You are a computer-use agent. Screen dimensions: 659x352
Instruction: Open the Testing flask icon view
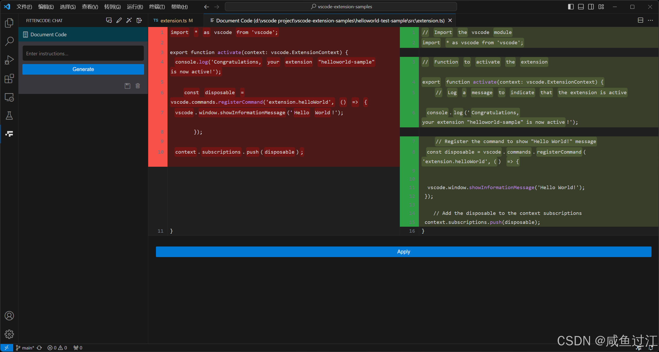(9, 116)
